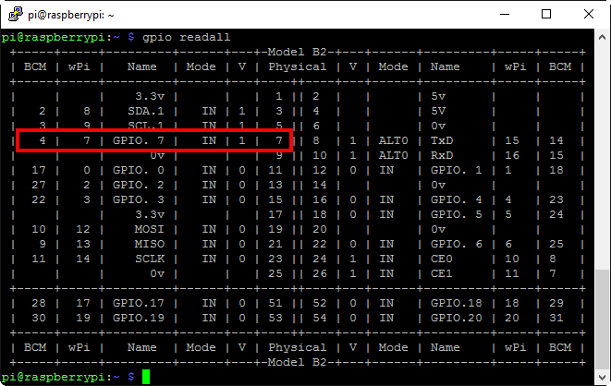Click 'SDA.1' in the Name column

(x=146, y=112)
